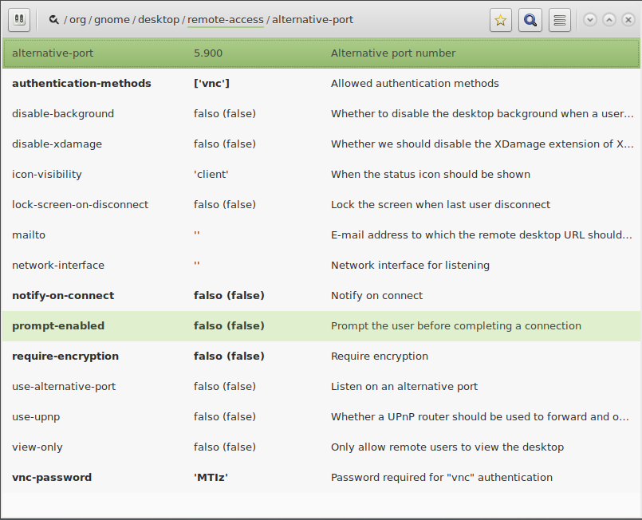Open the network-interface key
Screen dimensions: 642x520
point(321,266)
